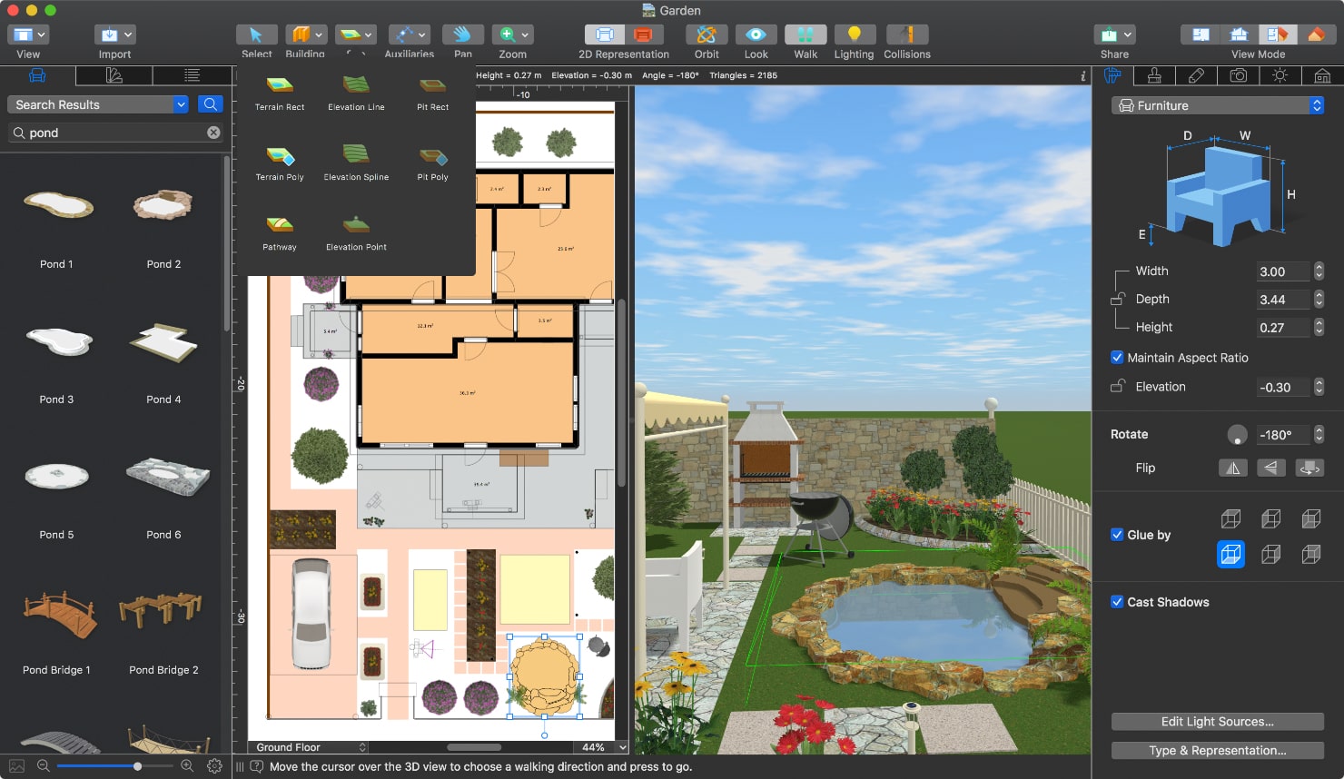Open the View dropdown in toolbar
Image resolution: width=1344 pixels, height=779 pixels.
click(28, 35)
